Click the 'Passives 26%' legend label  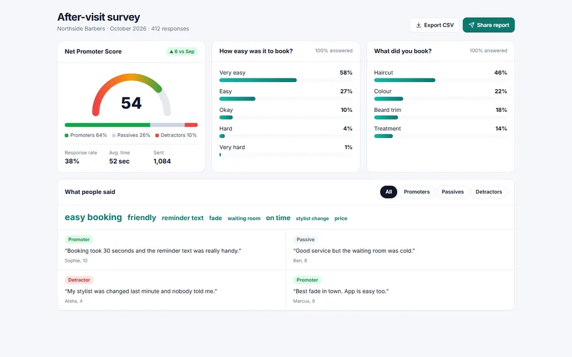click(x=133, y=135)
